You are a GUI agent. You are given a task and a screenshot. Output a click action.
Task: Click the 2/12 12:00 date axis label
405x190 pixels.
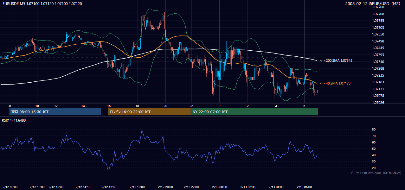[x=56, y=187]
